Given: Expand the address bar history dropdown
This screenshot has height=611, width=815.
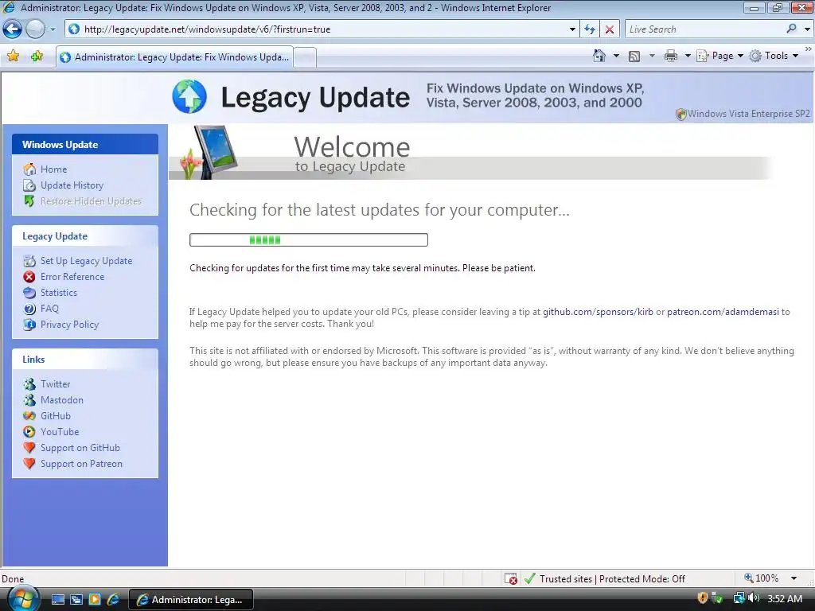Looking at the screenshot, I should pyautogui.click(x=572, y=29).
